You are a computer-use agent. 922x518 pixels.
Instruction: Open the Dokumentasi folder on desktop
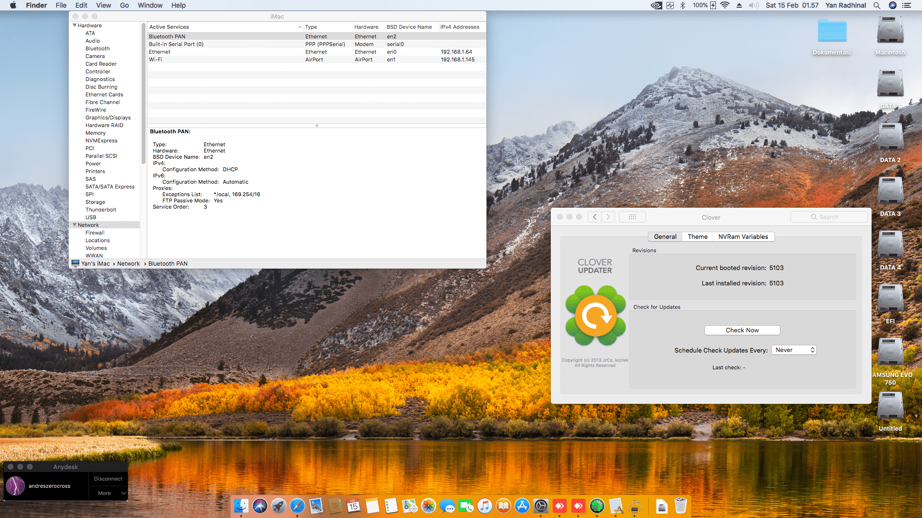pyautogui.click(x=832, y=32)
